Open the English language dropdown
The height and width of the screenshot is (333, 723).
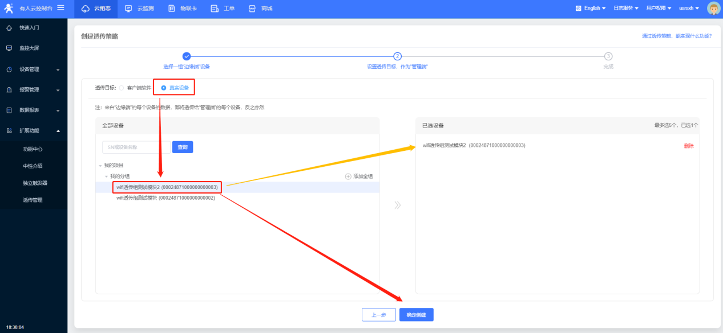coord(591,9)
